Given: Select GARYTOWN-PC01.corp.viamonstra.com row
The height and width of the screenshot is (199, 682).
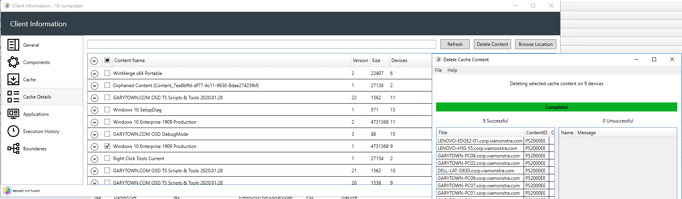Looking at the screenshot, I should [x=495, y=193].
